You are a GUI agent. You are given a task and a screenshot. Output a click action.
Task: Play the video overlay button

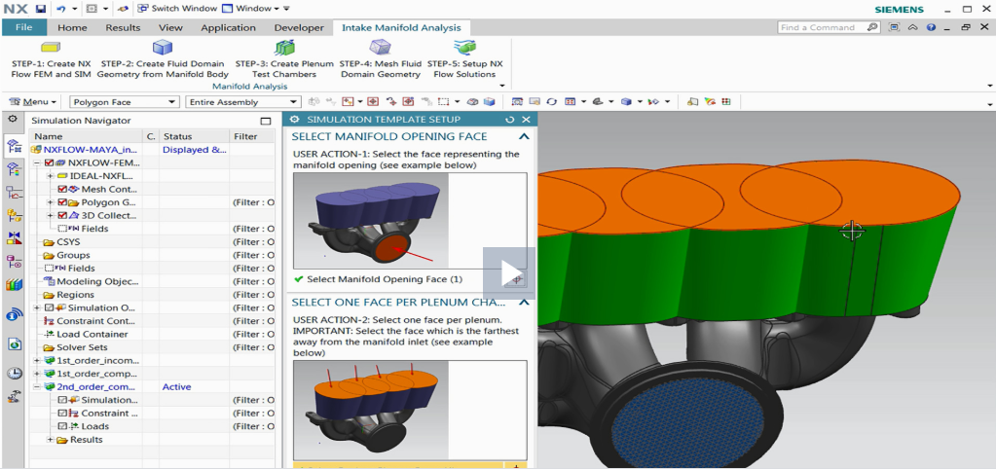pyautogui.click(x=509, y=272)
